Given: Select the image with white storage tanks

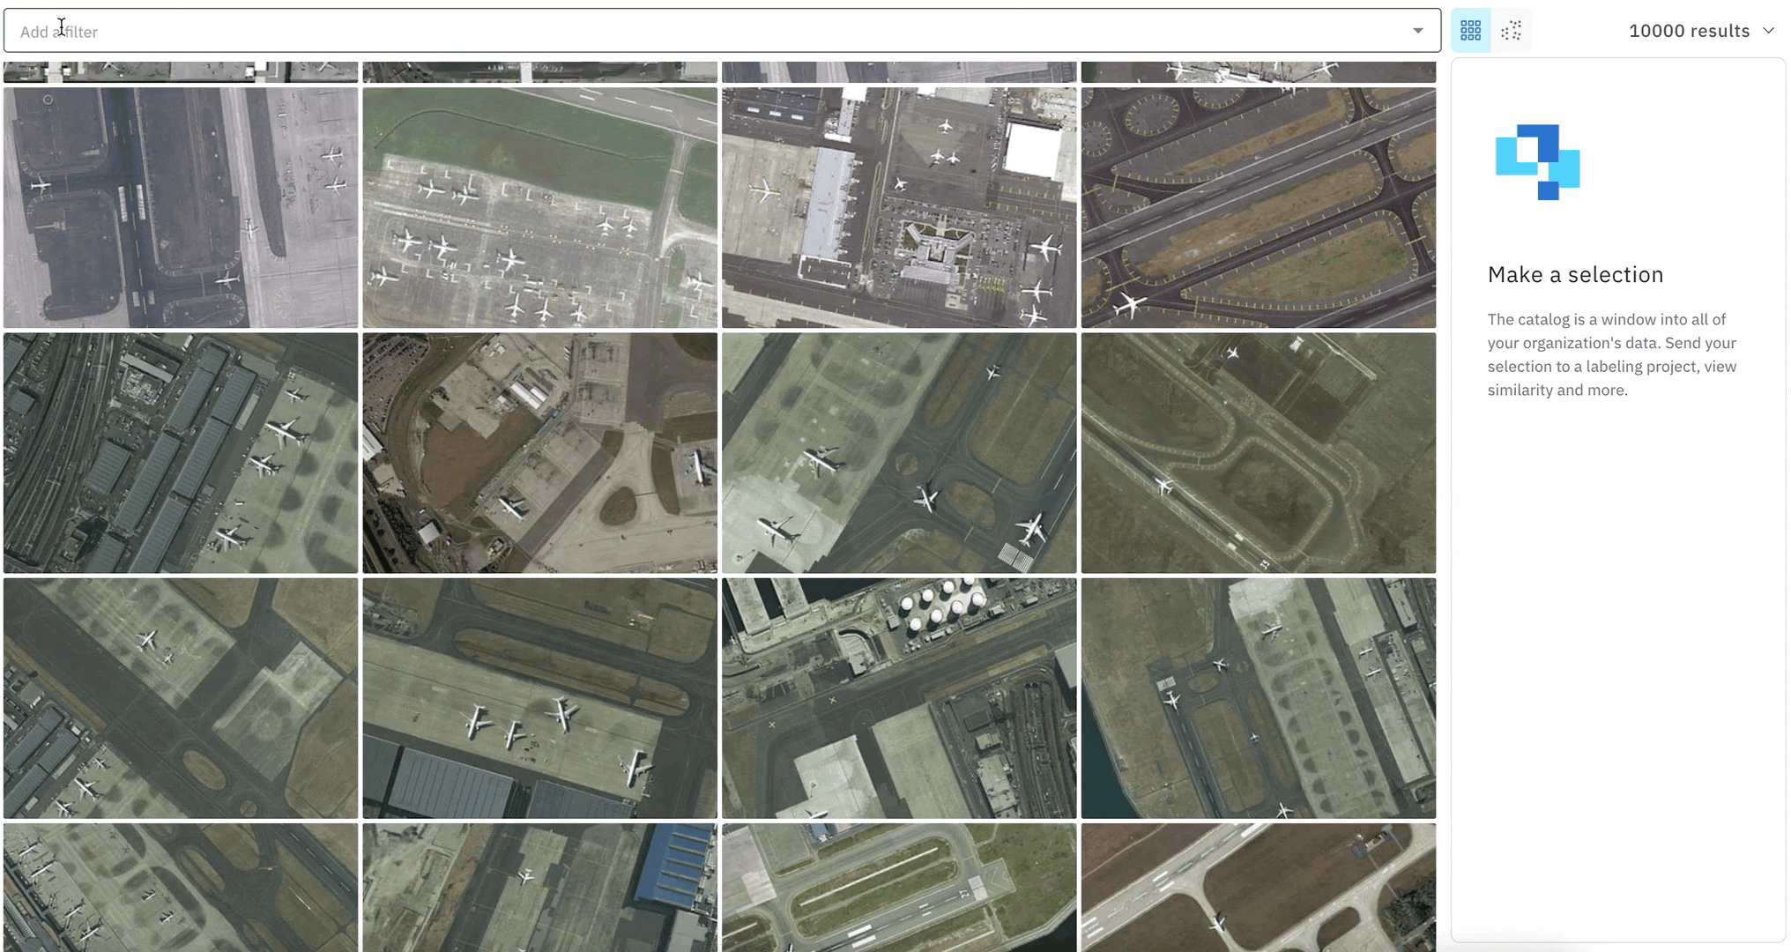Looking at the screenshot, I should coord(899,698).
